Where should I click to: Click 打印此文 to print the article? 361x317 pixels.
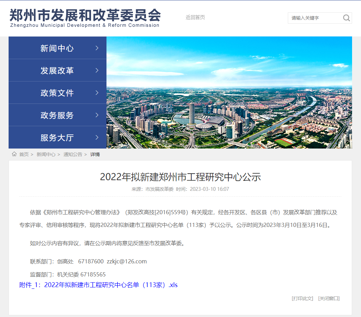(302, 298)
